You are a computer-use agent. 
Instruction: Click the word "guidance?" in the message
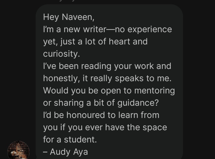[x=138, y=103]
